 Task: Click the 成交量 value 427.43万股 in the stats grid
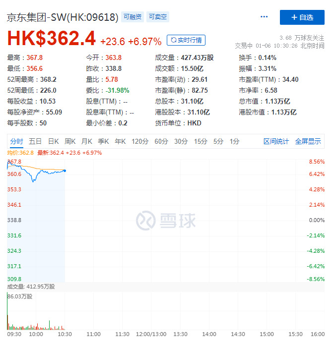point(197,58)
